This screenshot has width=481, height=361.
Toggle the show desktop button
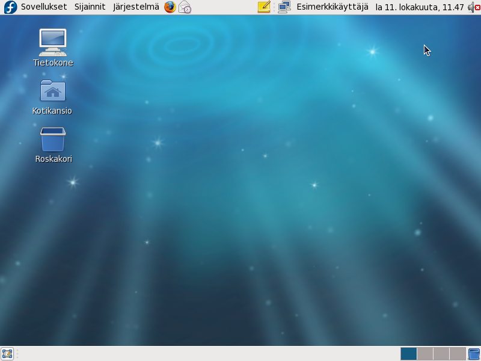click(x=7, y=354)
